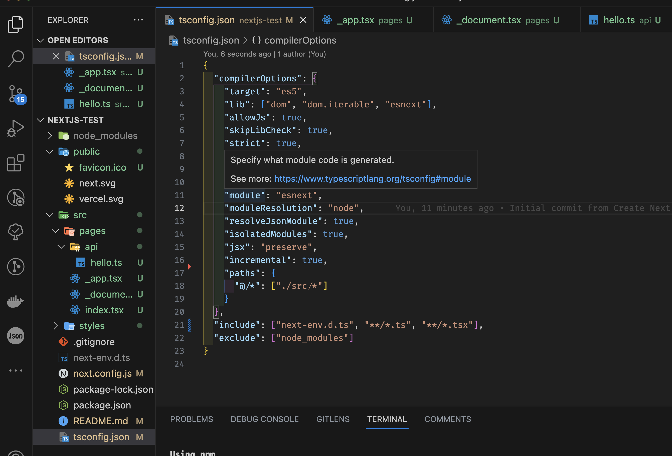Open the Search view in activity bar
The image size is (672, 456).
(16, 58)
